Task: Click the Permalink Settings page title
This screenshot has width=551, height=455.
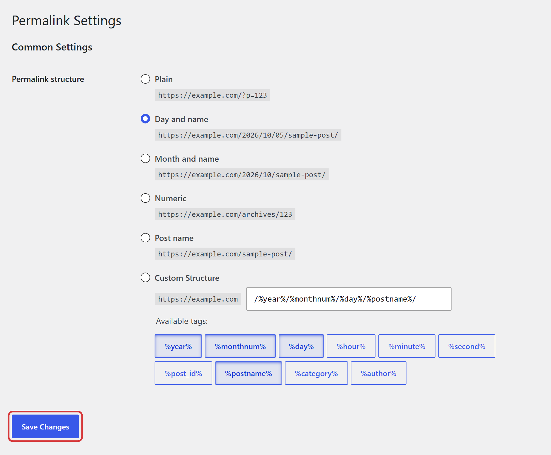Action: click(67, 21)
